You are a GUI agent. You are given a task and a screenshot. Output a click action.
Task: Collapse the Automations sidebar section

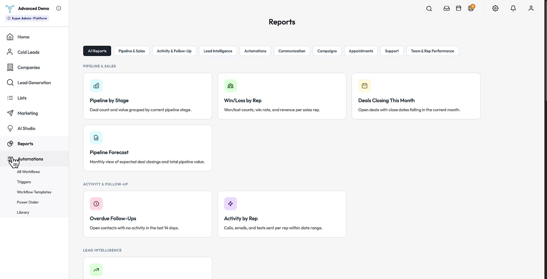click(x=34, y=159)
